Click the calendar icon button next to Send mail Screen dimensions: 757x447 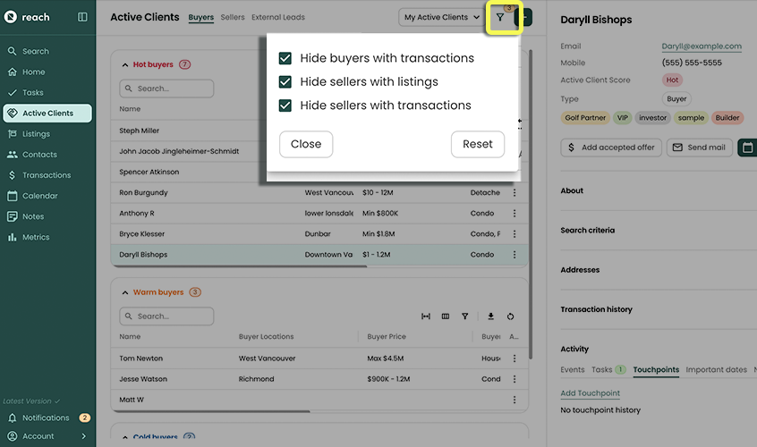tap(747, 147)
